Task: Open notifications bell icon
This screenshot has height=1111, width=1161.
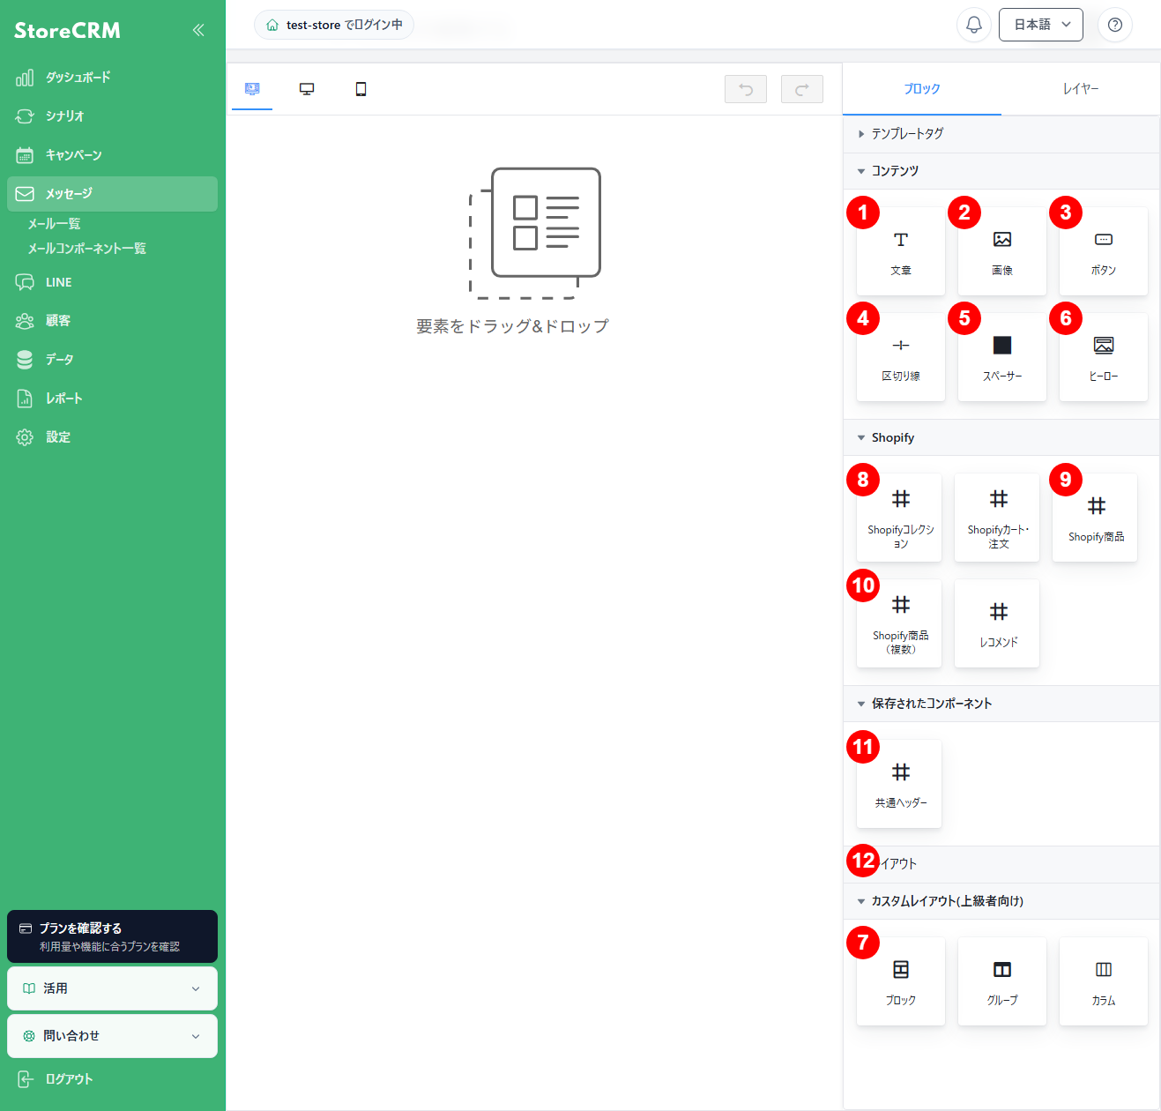Action: click(974, 25)
